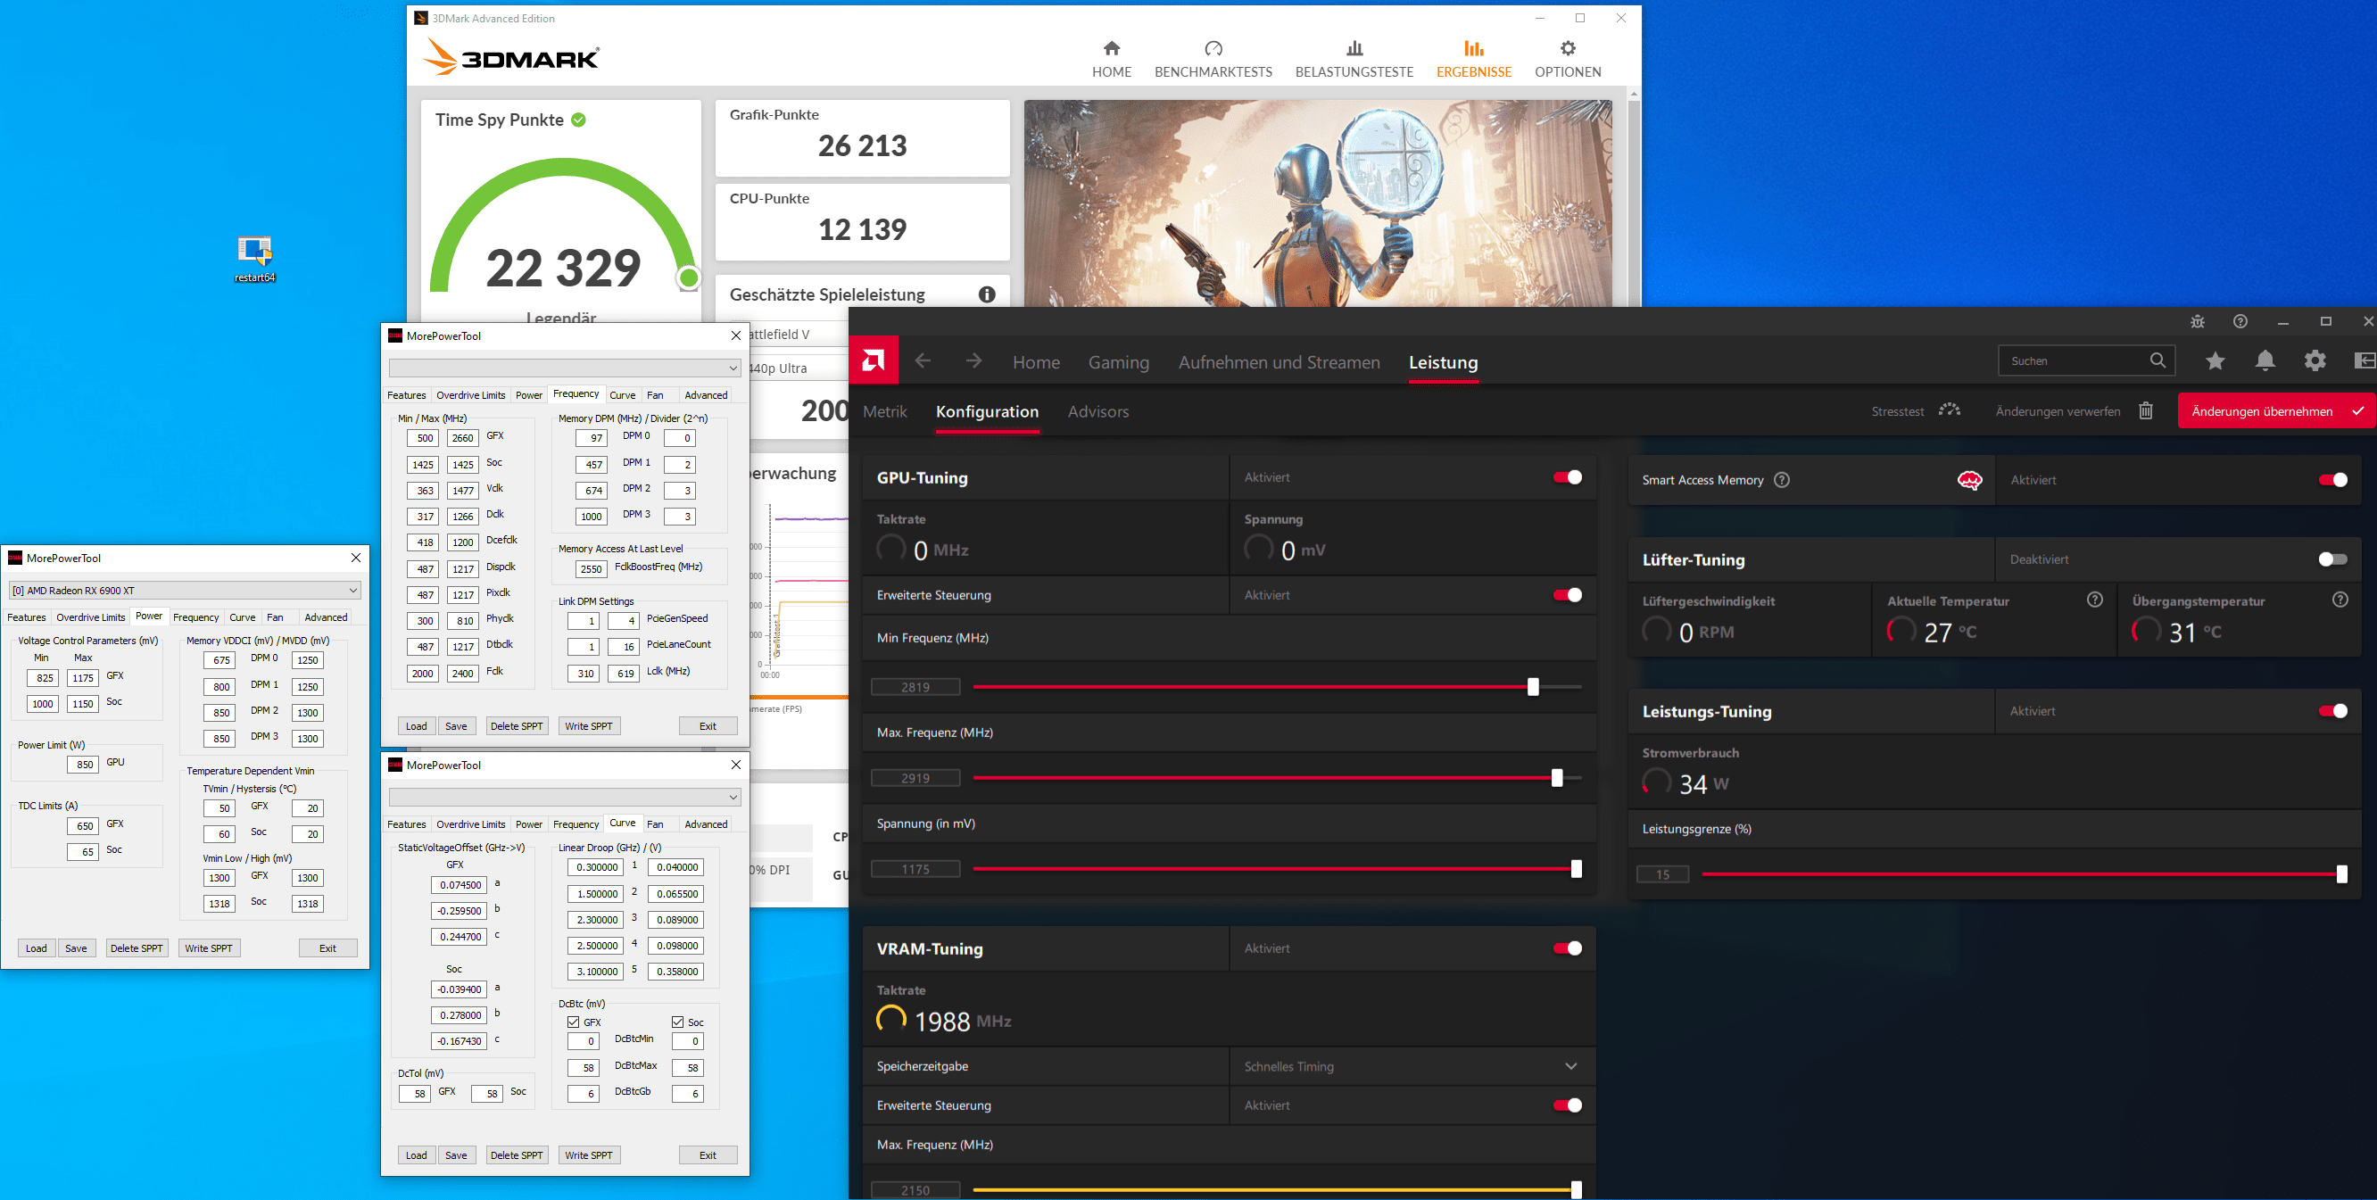
Task: Switch to Metrik tab in Radeon
Action: tap(884, 411)
